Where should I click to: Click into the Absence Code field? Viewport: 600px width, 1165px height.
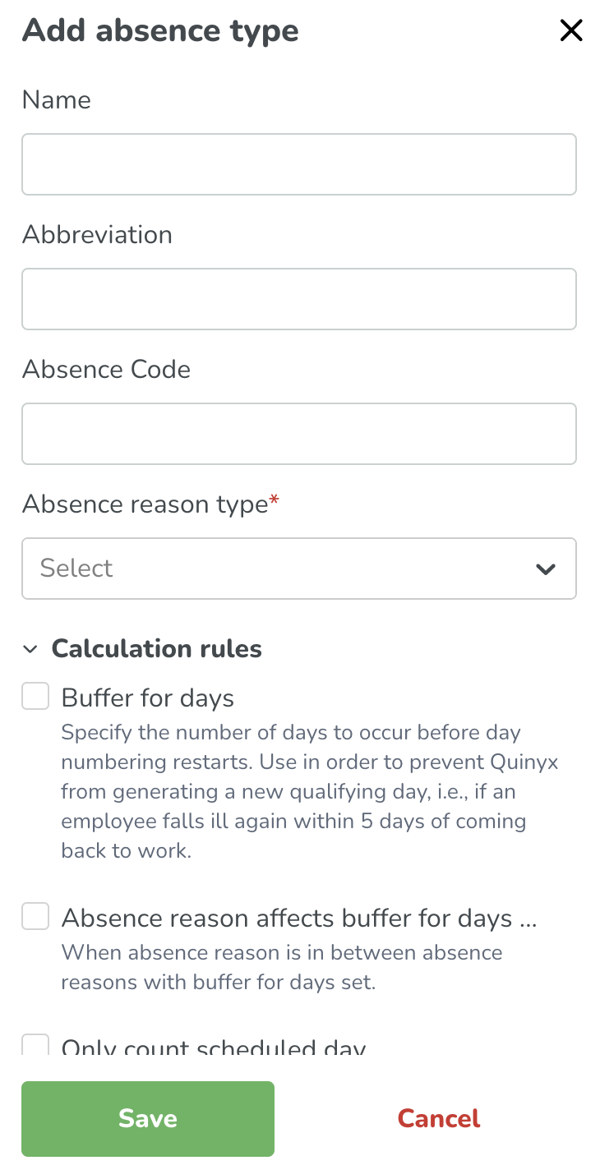click(x=299, y=434)
